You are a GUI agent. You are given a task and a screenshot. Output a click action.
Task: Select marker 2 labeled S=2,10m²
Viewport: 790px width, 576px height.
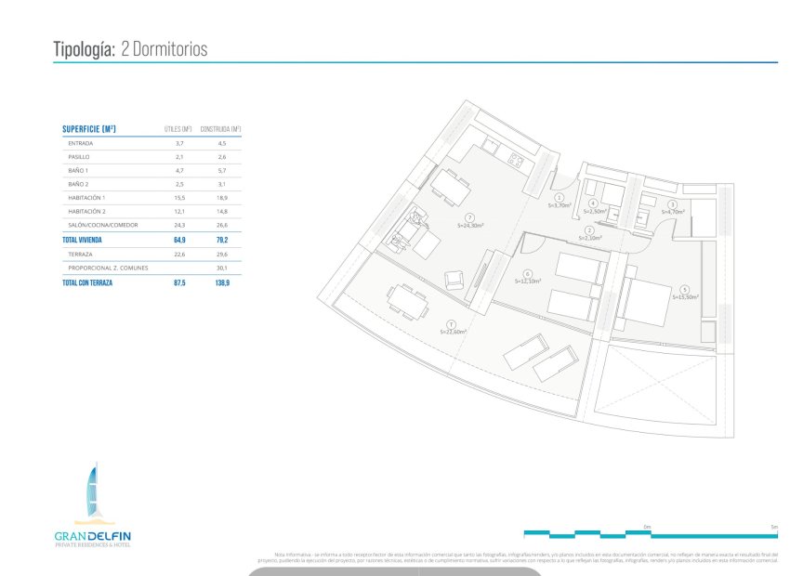[x=588, y=230]
